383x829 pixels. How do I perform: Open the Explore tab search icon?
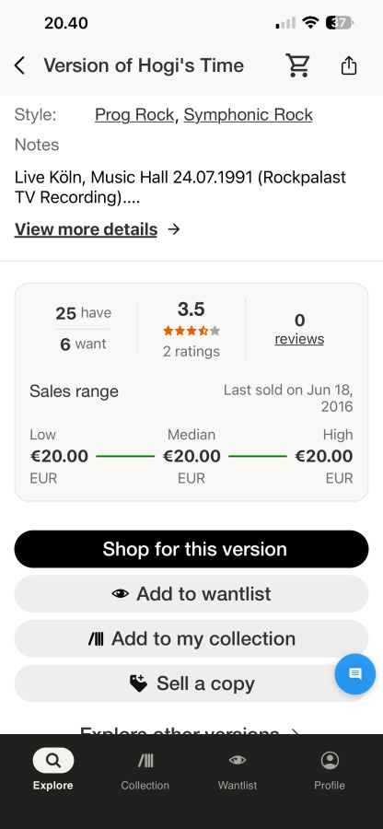(52, 760)
